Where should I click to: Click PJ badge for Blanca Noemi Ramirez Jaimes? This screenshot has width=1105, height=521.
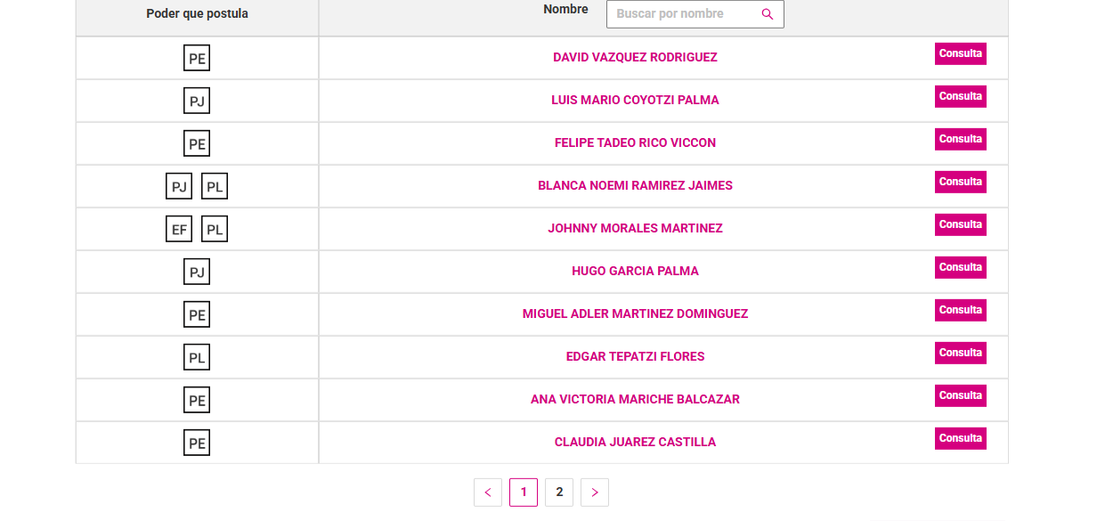(179, 186)
